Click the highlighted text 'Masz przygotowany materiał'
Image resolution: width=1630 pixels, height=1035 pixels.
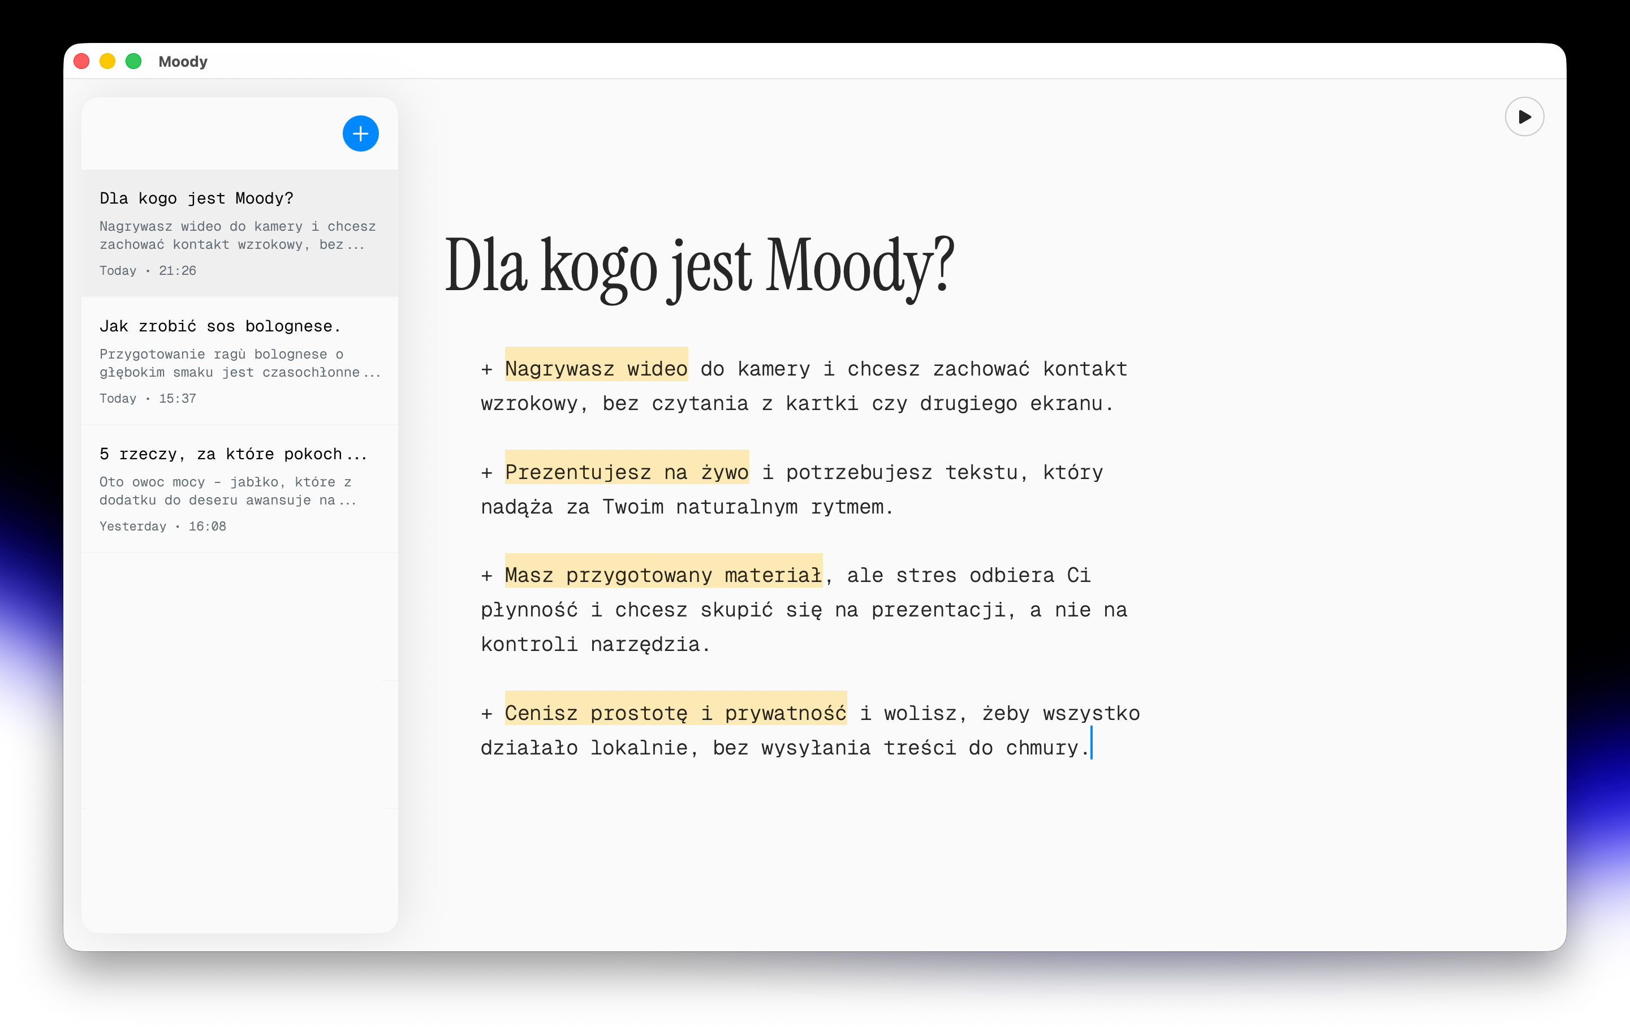663,575
